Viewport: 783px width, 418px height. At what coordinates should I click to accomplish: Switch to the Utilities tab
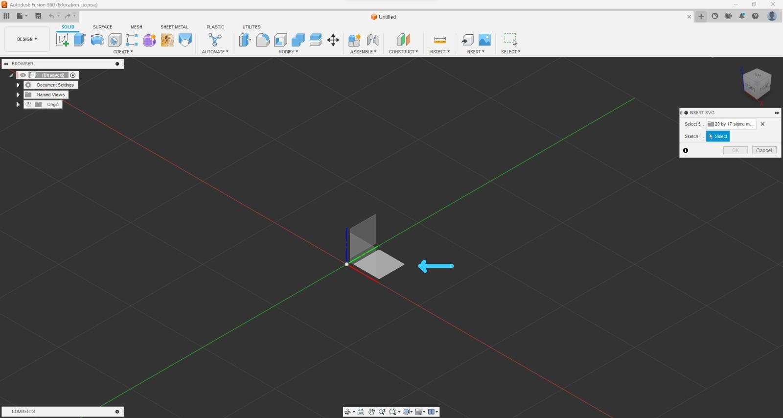pos(252,27)
